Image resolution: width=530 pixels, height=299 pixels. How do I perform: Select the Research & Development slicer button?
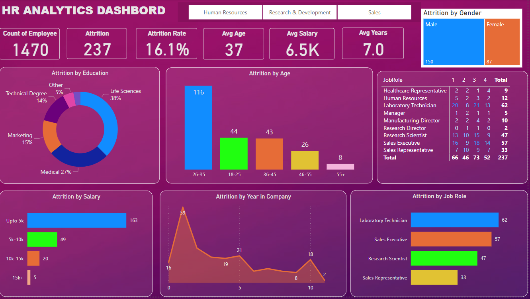[x=299, y=12]
